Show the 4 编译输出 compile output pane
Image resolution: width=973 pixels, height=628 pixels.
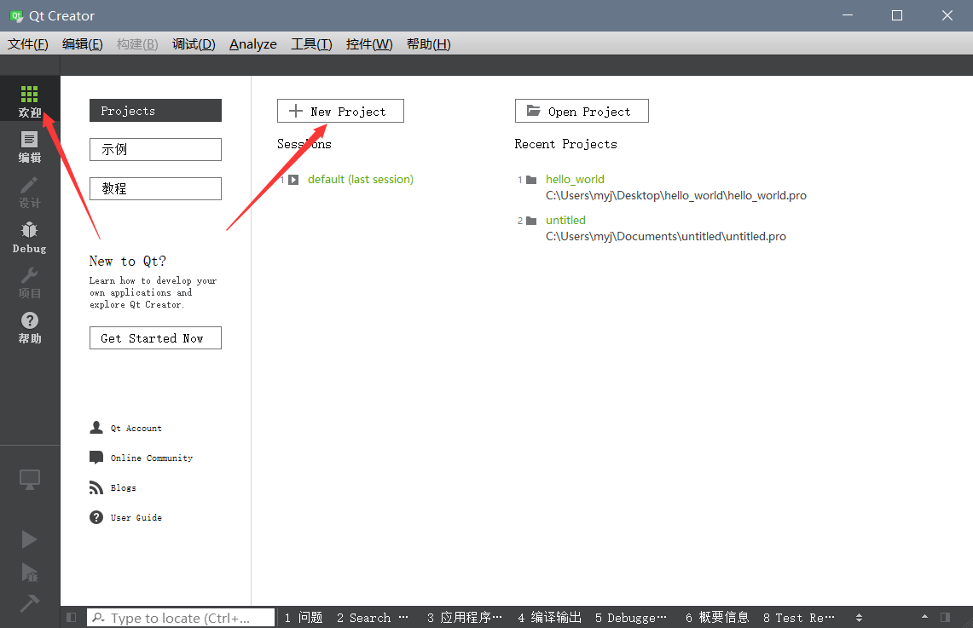pos(549,618)
